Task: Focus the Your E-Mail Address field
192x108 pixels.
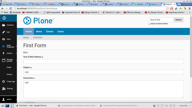Action: [x=103, y=61]
